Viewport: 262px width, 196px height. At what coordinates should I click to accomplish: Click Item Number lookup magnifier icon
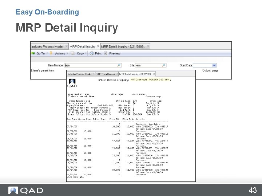[x=119, y=65]
